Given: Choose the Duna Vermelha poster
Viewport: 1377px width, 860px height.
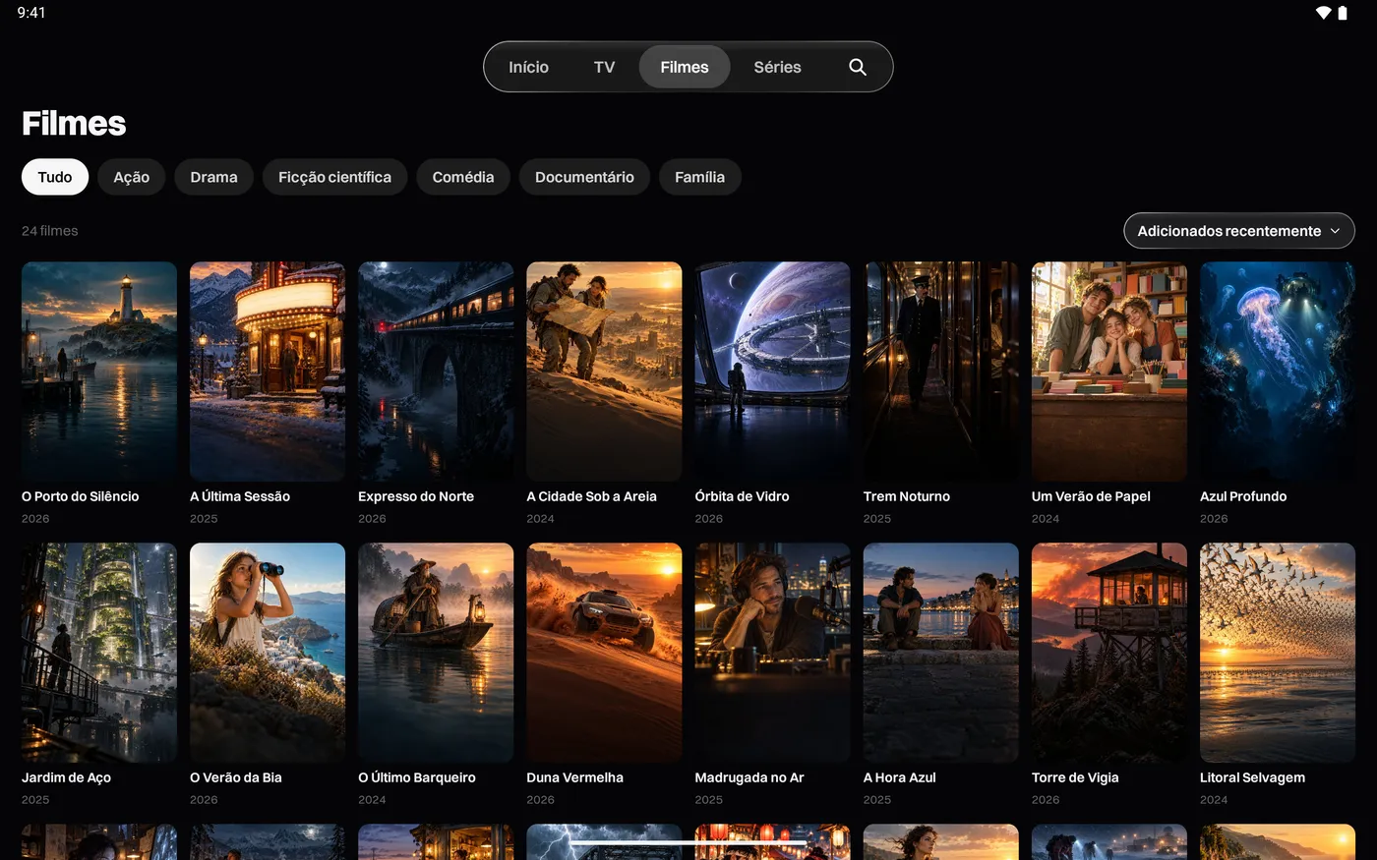Looking at the screenshot, I should tap(604, 653).
